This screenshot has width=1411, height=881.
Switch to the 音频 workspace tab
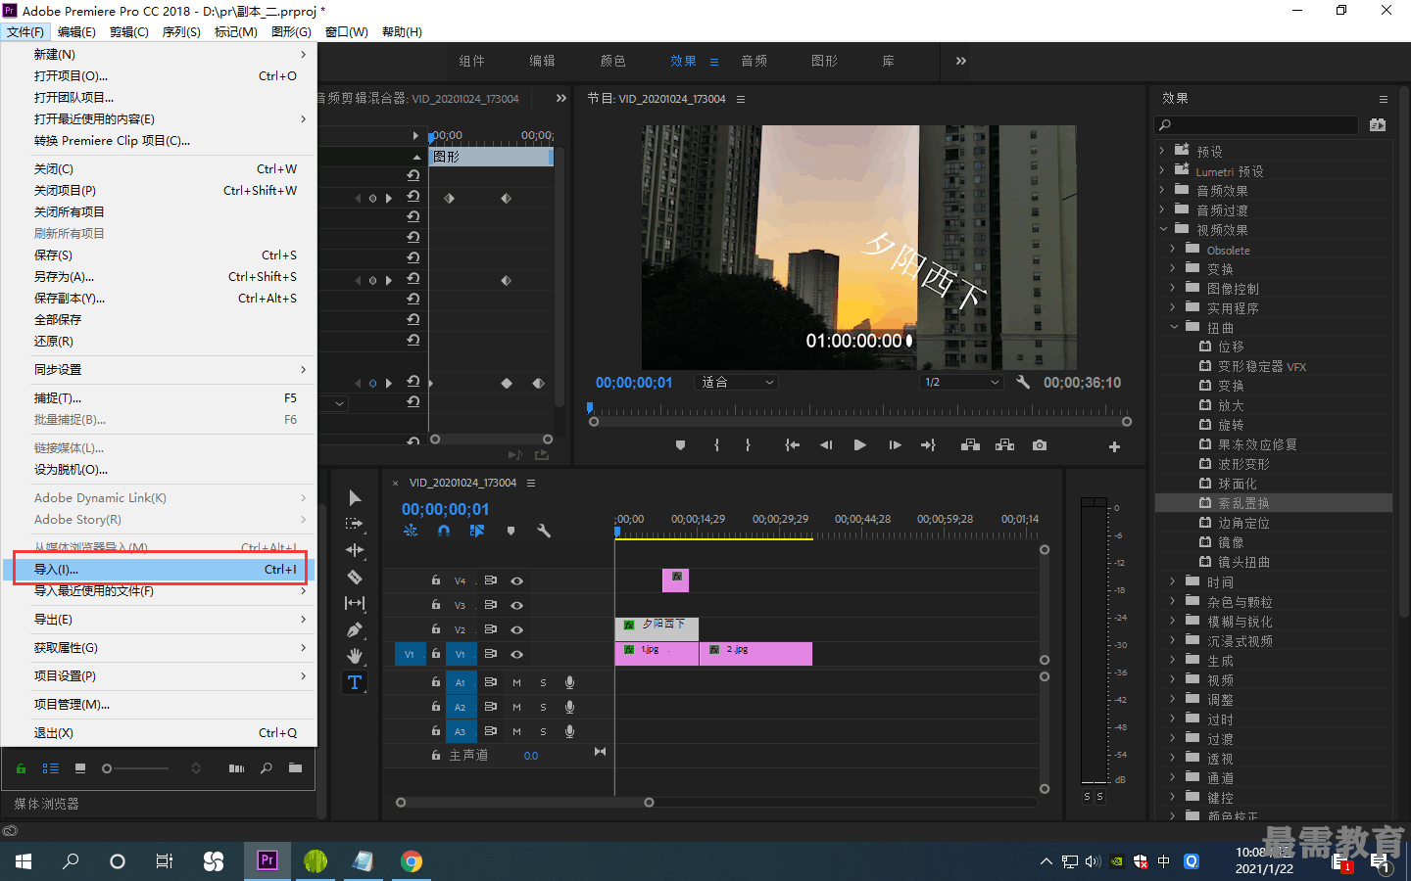coord(754,61)
